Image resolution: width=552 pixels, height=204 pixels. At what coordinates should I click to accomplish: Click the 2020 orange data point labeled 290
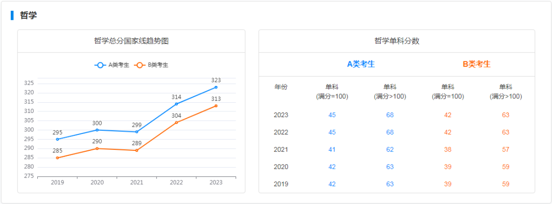[97, 148]
